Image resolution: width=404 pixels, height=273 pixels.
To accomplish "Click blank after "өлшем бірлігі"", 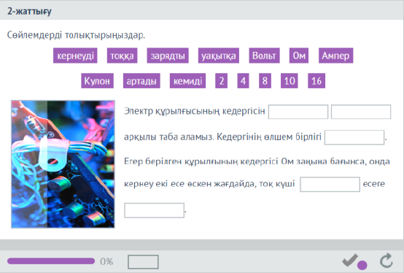I will (x=354, y=137).
